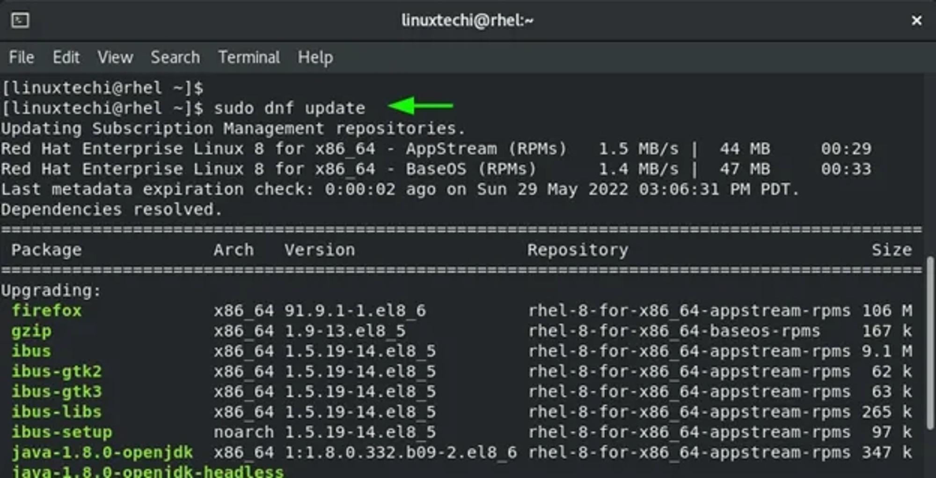The width and height of the screenshot is (936, 478).
Task: Open the File menu
Action: [22, 58]
